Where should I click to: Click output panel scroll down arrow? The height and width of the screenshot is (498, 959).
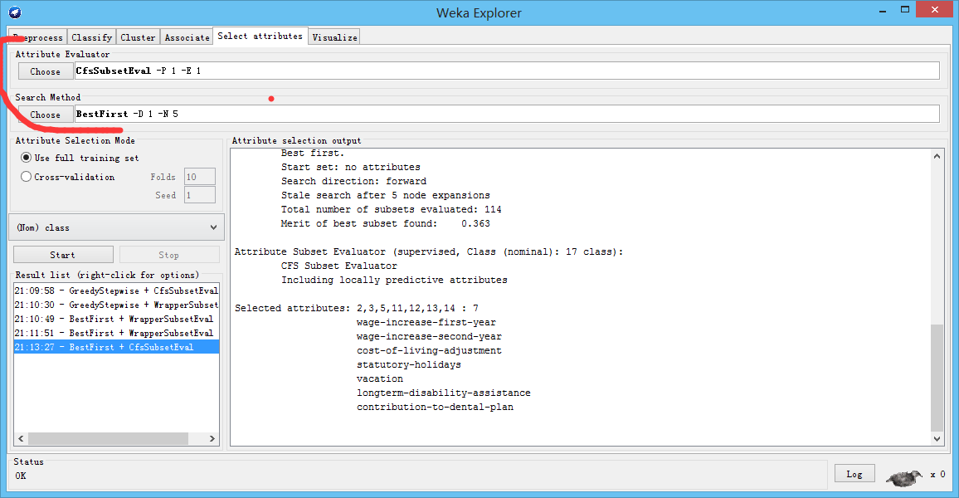(937, 438)
